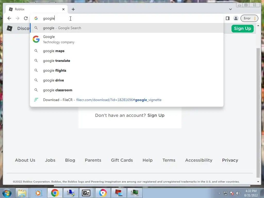The height and width of the screenshot is (198, 264).
Task: Open the Jobs footer link
Action: 50,160
